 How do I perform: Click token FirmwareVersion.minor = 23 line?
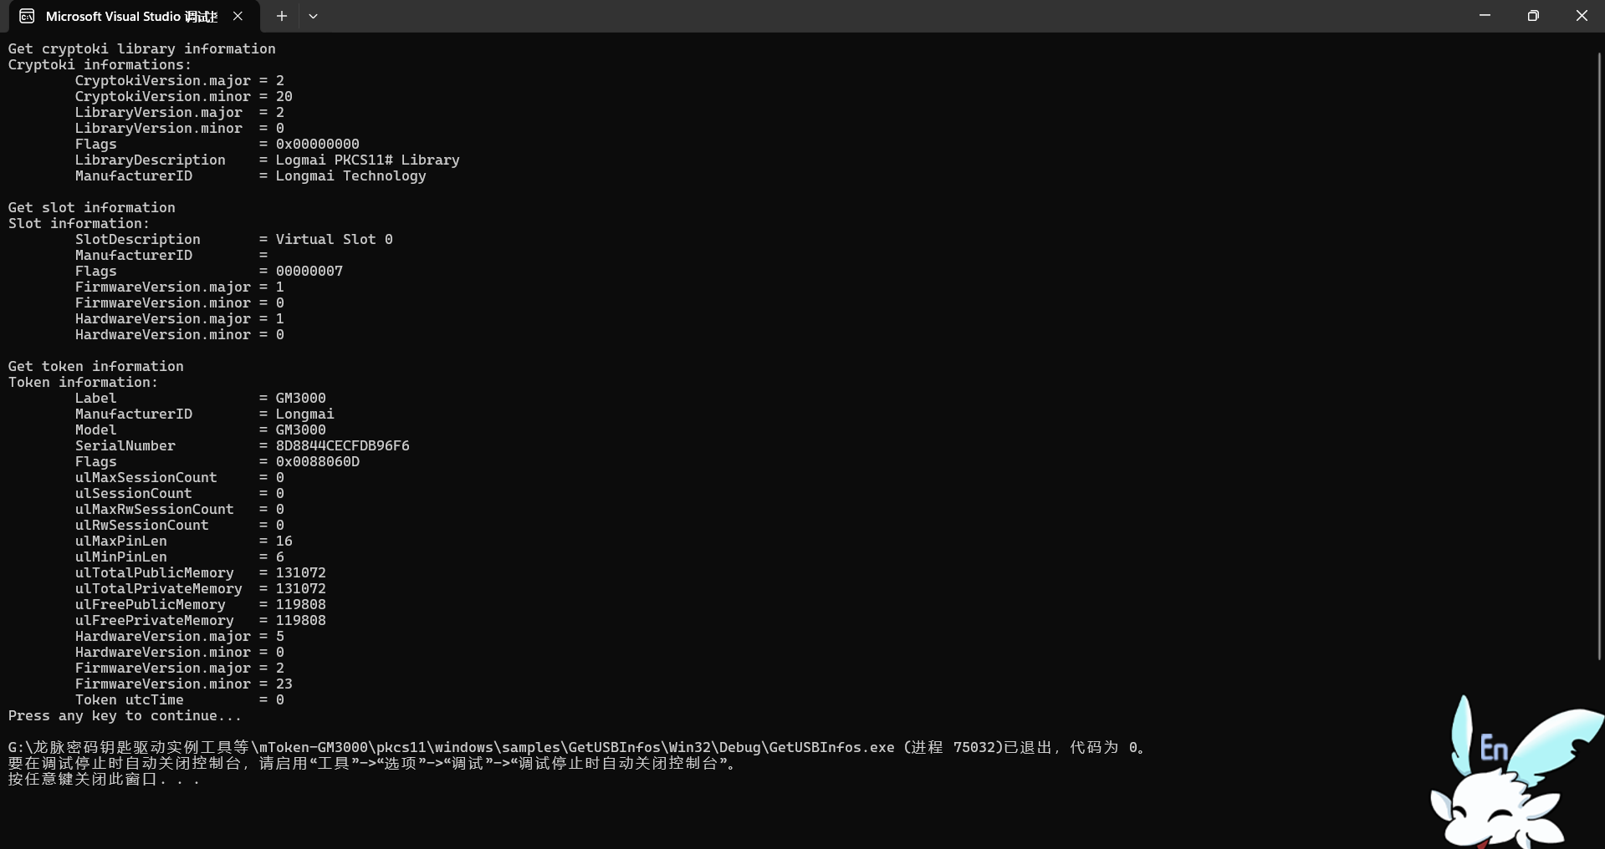point(184,684)
